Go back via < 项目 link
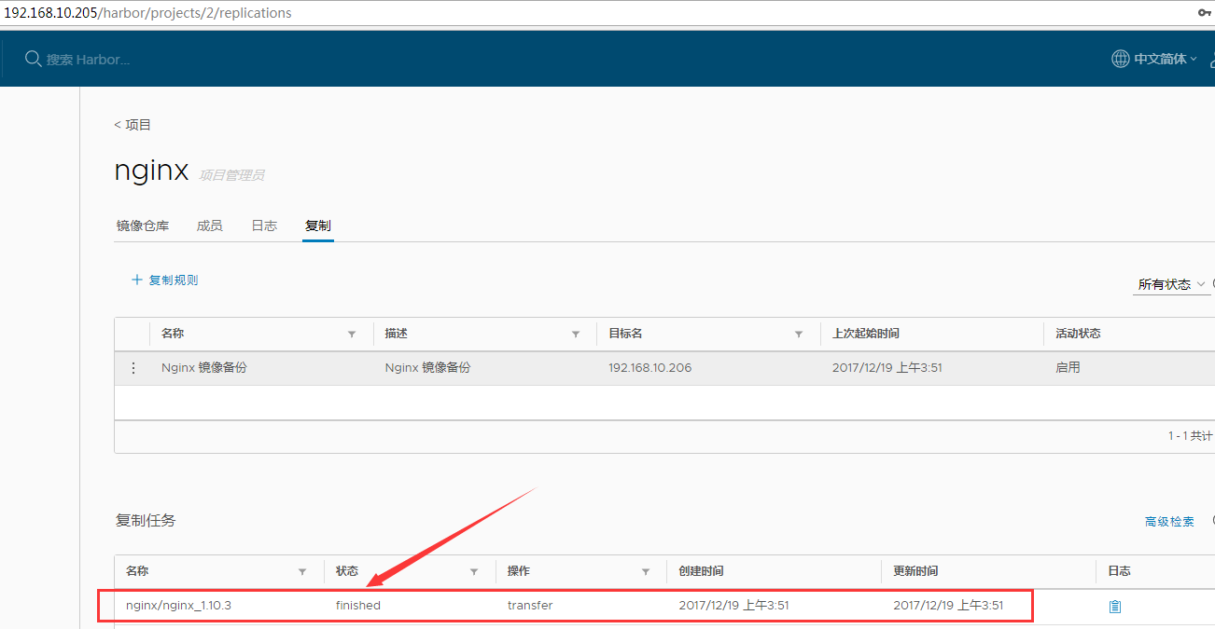The height and width of the screenshot is (629, 1215). [133, 125]
